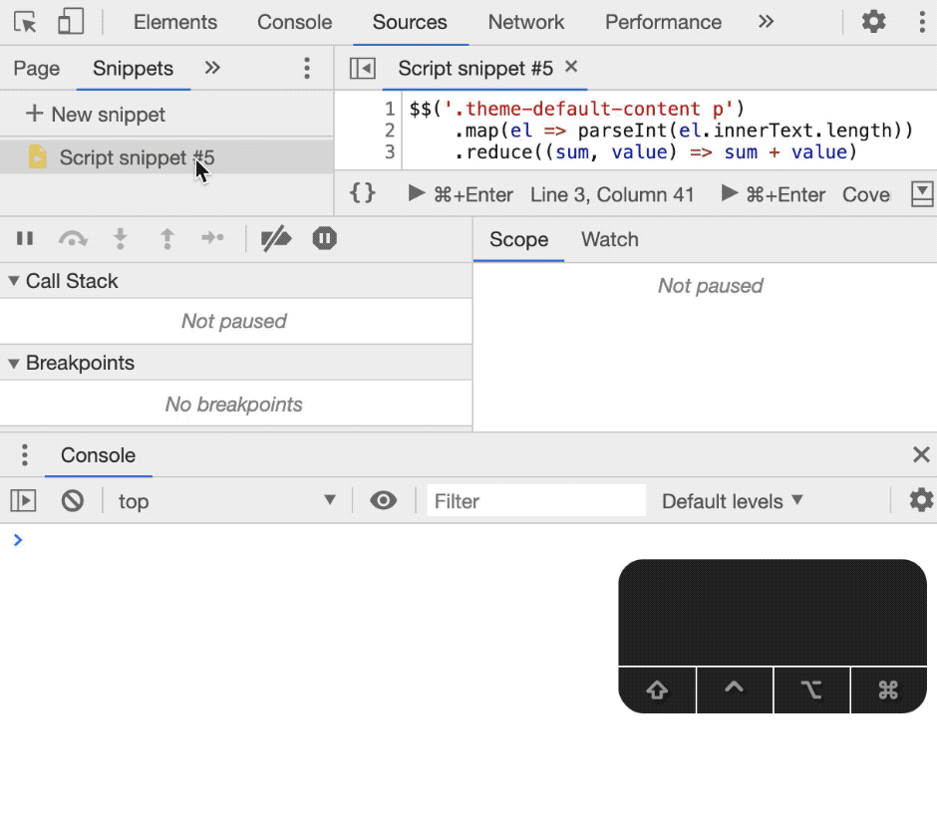Click the pretty print braces icon
937x826 pixels.
pos(363,193)
